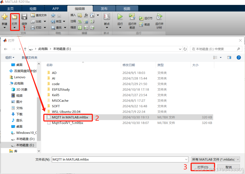Expand the dropdown arrow under 运行

pyautogui.click(x=120, y=28)
